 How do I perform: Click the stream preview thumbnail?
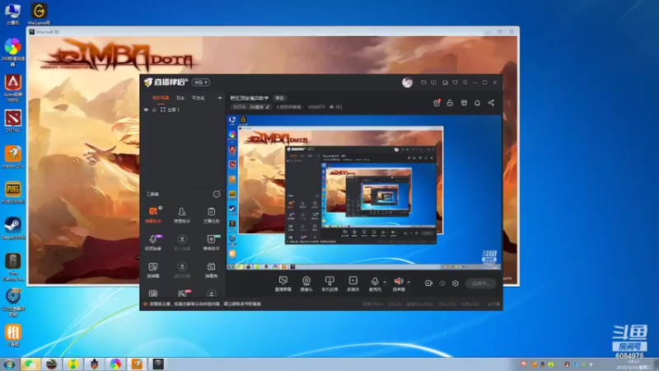click(364, 192)
